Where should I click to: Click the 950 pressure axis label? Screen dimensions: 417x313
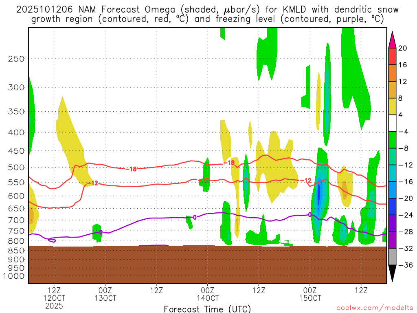pos(16,268)
